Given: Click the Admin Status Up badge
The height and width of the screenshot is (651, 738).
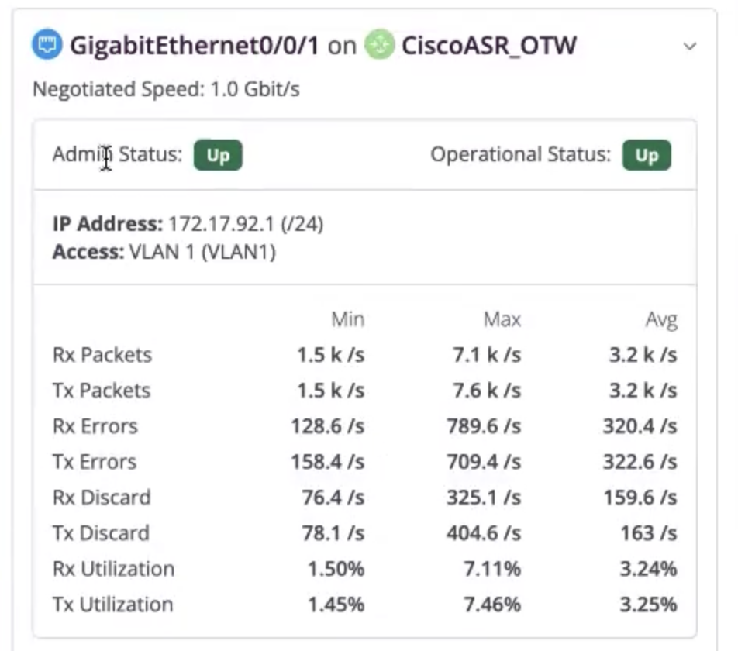Looking at the screenshot, I should pyautogui.click(x=218, y=155).
